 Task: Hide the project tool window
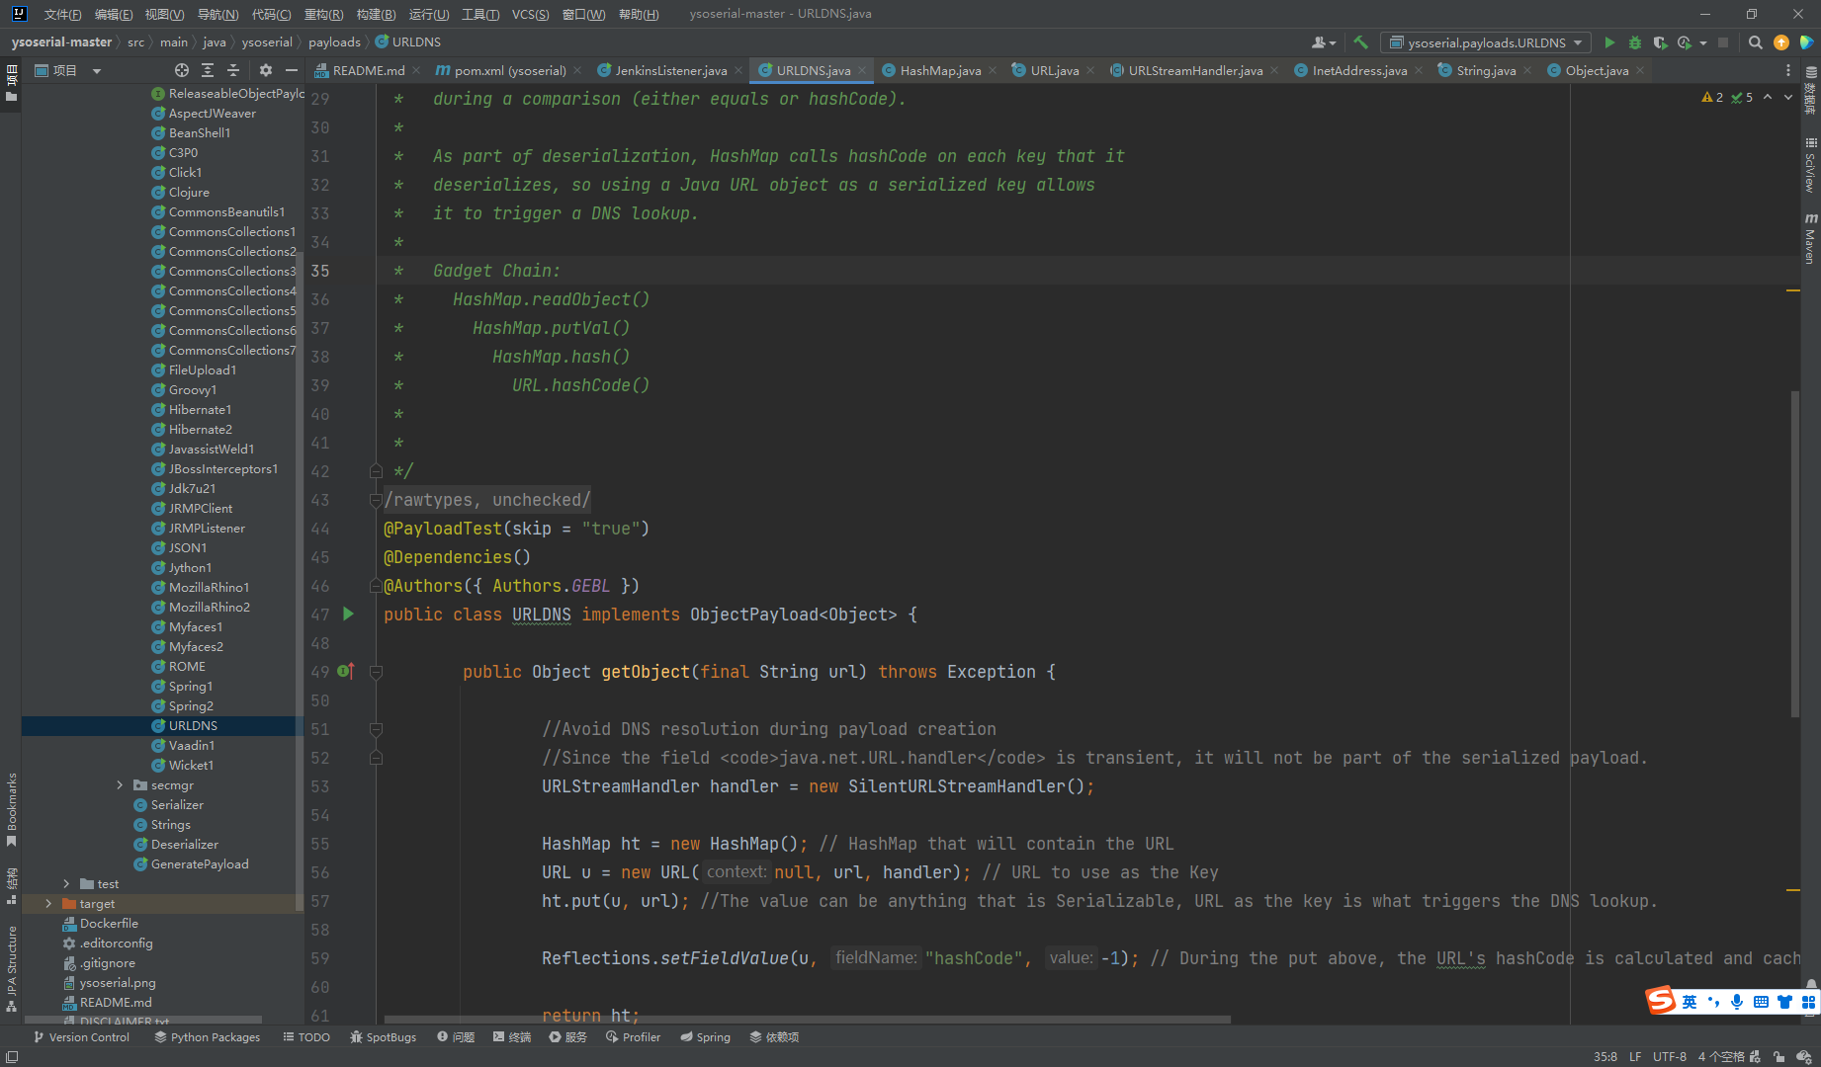tap(291, 70)
